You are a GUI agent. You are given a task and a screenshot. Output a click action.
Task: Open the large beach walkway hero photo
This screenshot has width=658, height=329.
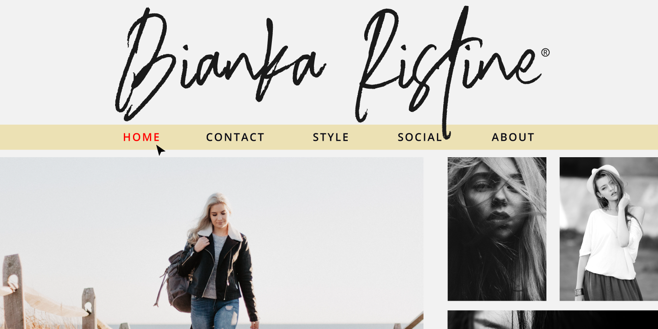coord(212,243)
